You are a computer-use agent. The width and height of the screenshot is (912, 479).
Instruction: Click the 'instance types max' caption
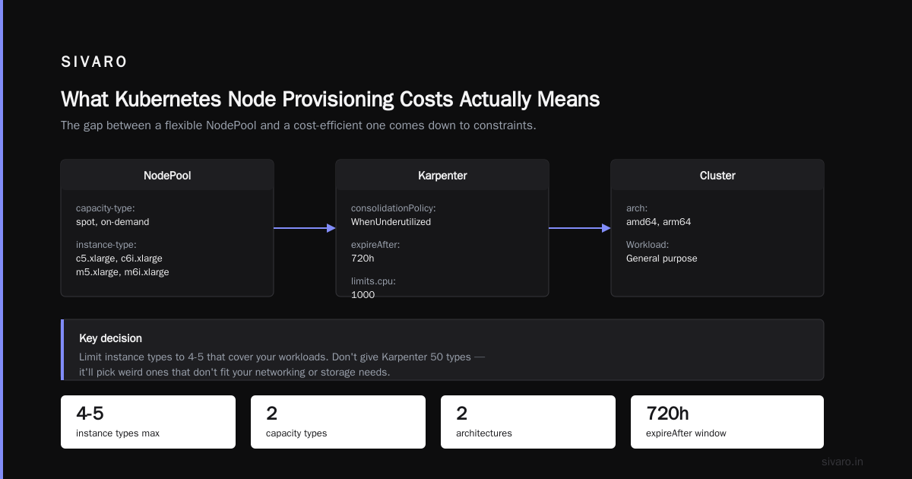pos(118,433)
